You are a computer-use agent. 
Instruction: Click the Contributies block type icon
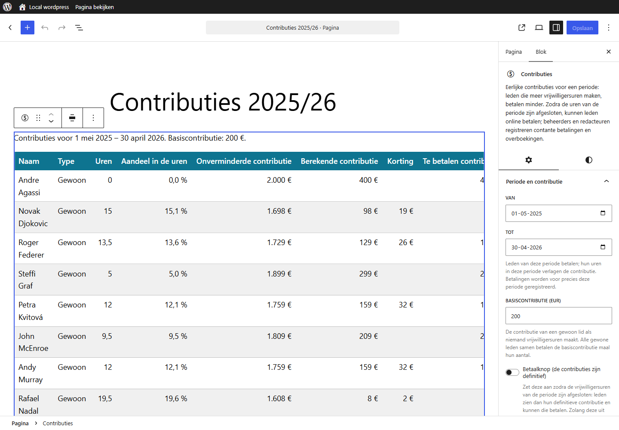coord(25,118)
